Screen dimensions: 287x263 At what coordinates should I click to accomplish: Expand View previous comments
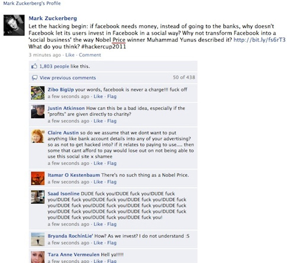tap(67, 77)
